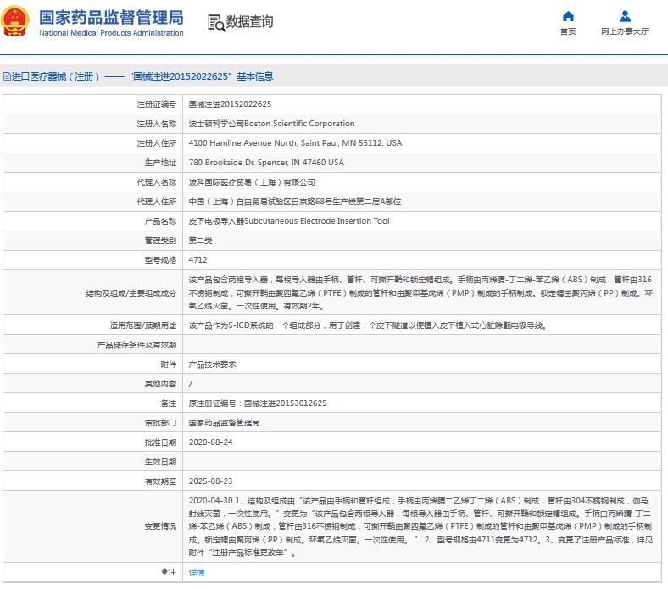
Task: Click the 产品技术要求 attachment value
Action: pyautogui.click(x=212, y=364)
